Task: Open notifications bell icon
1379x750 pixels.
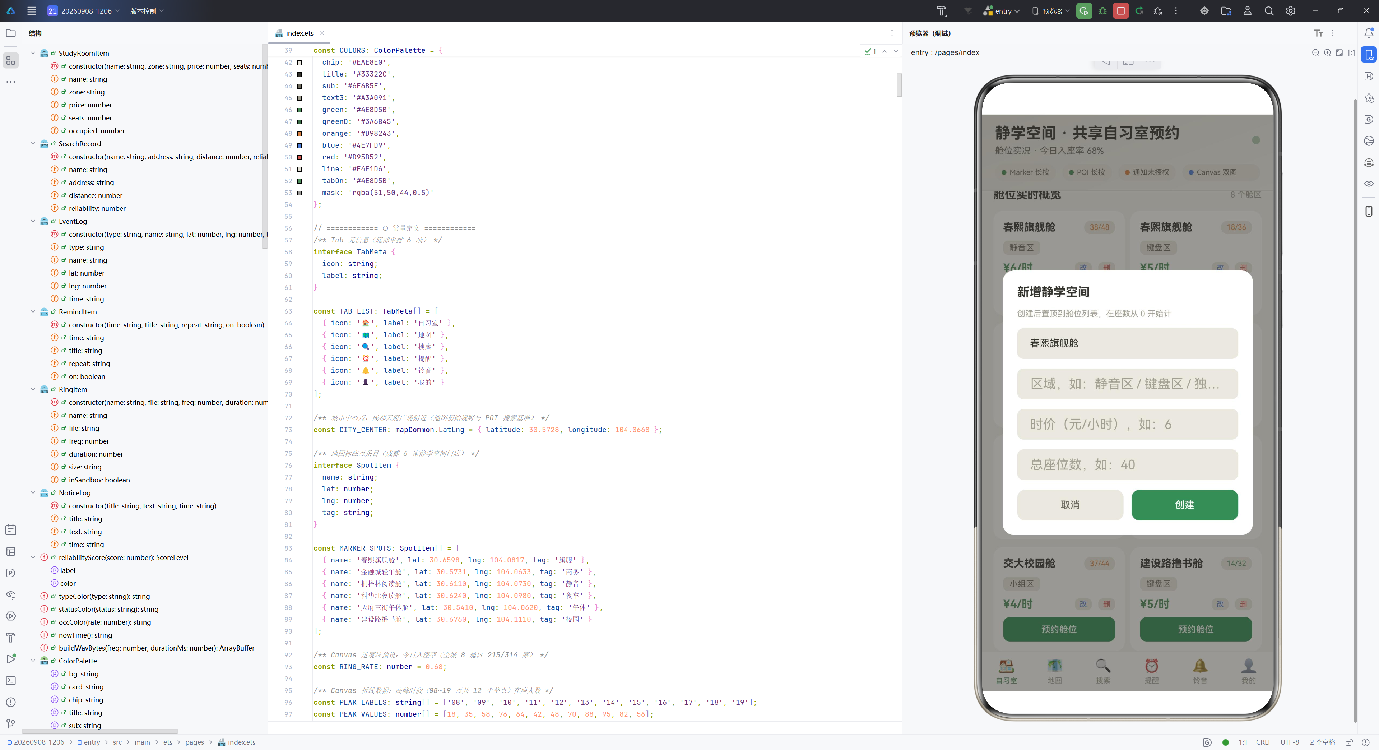Action: (1368, 33)
